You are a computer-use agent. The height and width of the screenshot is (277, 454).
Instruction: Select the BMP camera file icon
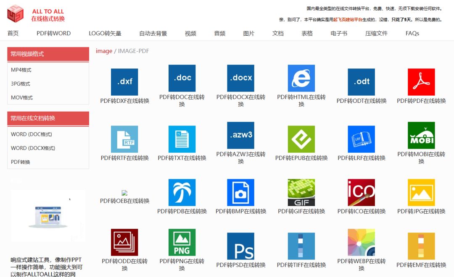(x=240, y=192)
